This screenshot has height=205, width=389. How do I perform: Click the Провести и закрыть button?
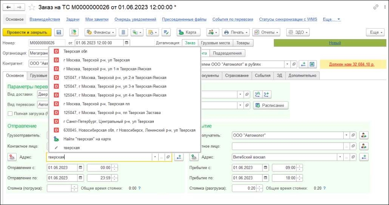(27, 32)
